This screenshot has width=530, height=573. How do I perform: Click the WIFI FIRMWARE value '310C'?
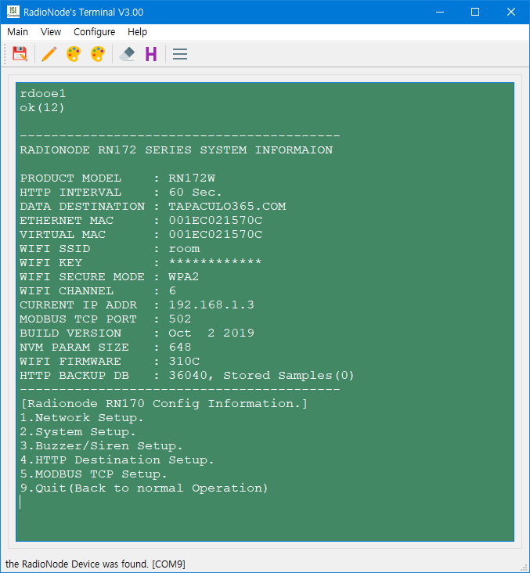click(184, 362)
